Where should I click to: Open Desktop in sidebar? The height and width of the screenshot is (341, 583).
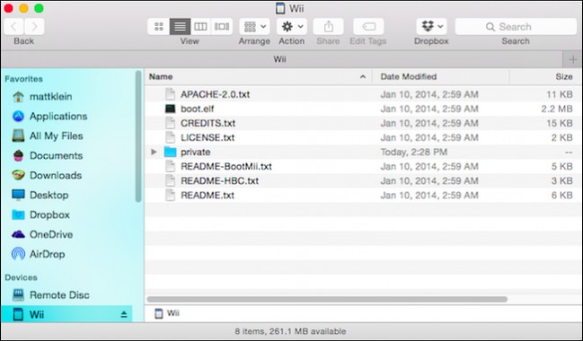point(40,195)
